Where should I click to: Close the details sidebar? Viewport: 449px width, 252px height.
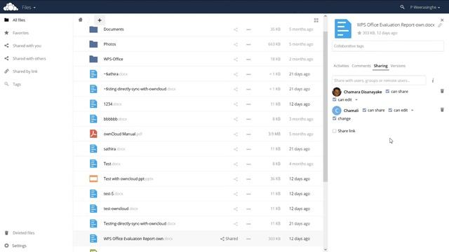click(442, 20)
